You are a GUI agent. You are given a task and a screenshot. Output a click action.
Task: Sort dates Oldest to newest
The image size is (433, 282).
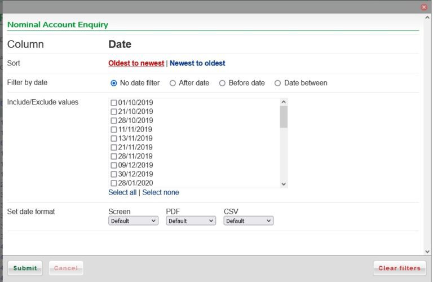tap(136, 63)
